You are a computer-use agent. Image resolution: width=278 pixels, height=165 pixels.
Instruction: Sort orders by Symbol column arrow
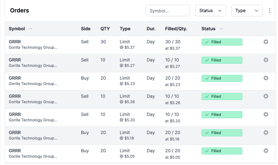pos(31,29)
